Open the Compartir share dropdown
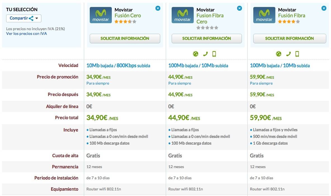Viewport: 331px width, 196px height. [x=24, y=18]
